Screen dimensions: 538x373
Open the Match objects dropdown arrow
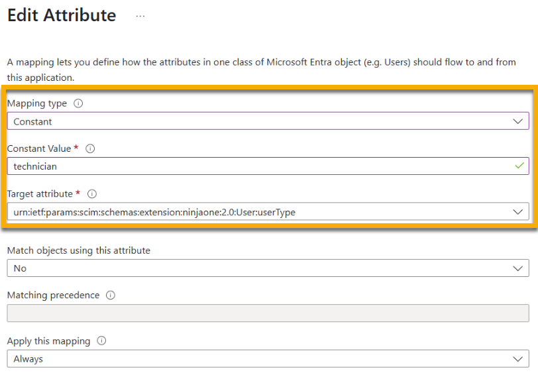pyautogui.click(x=517, y=268)
